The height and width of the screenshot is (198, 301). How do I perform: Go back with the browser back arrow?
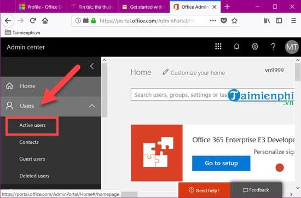tap(8, 21)
